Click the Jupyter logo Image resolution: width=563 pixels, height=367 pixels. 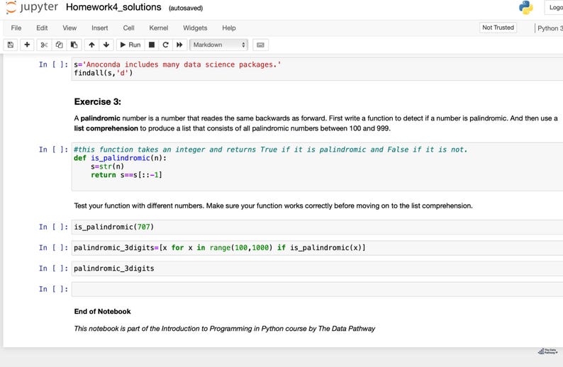[x=32, y=8]
